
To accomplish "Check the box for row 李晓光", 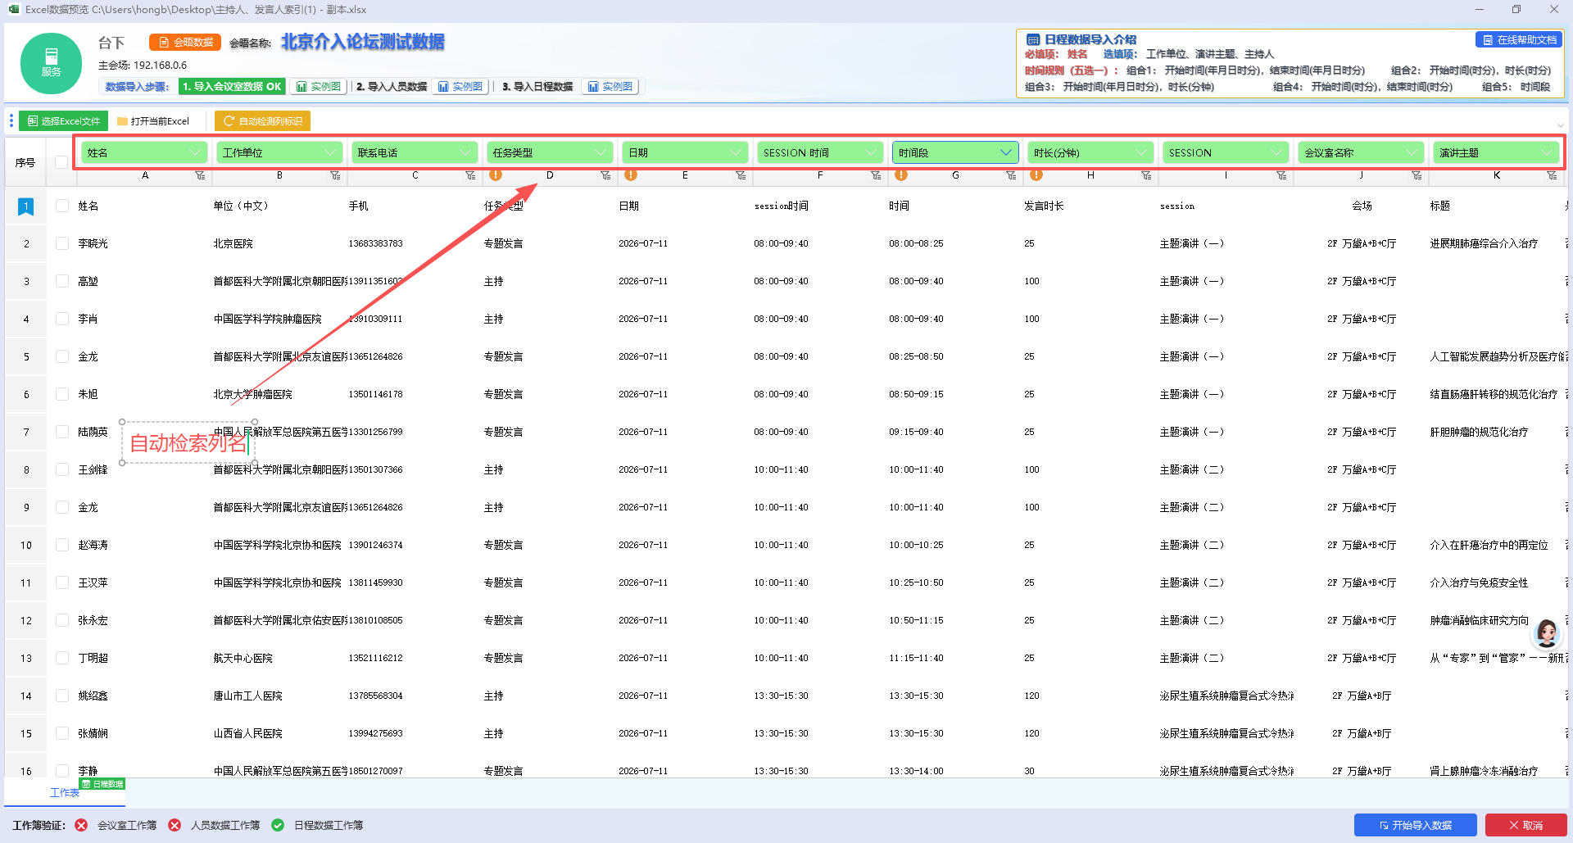I will (62, 243).
